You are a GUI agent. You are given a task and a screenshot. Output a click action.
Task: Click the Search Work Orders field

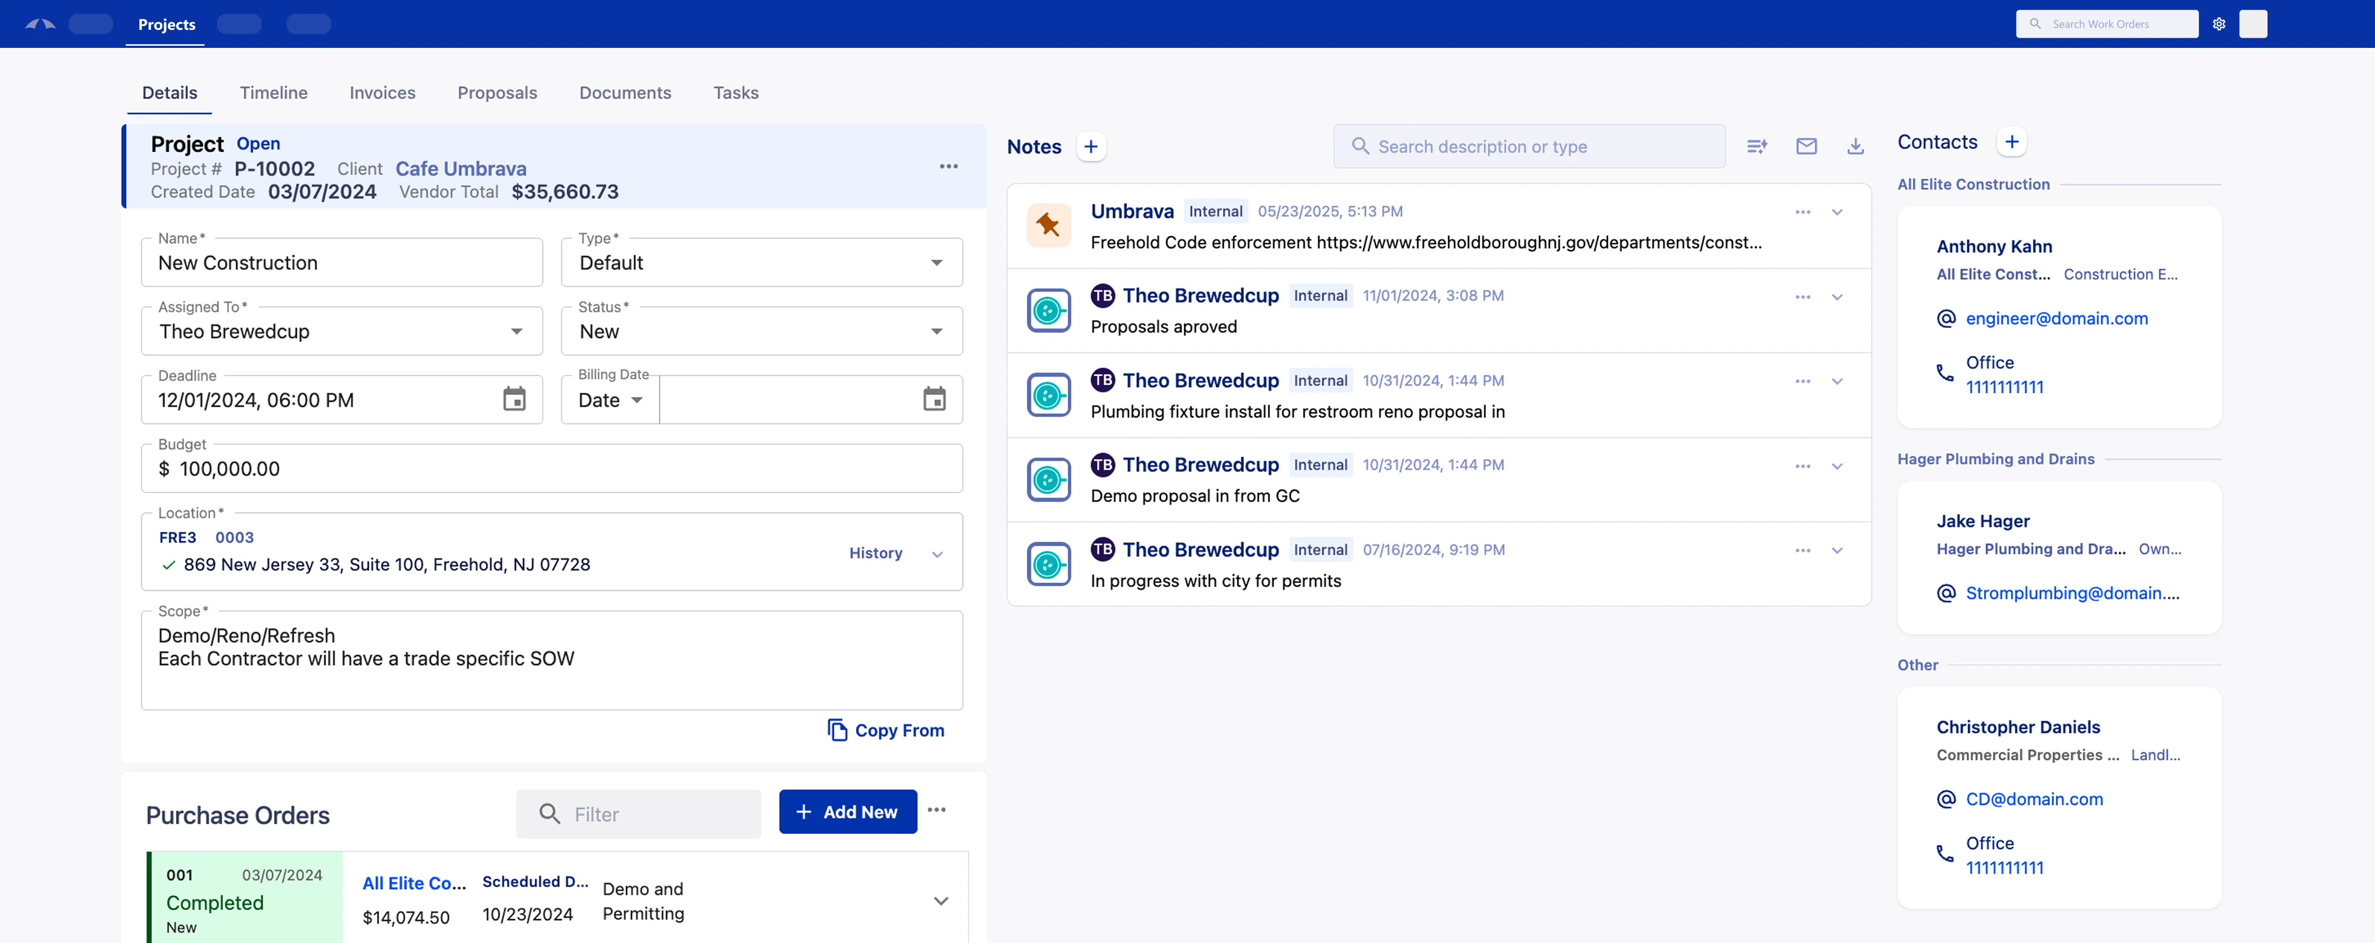pyautogui.click(x=2107, y=24)
